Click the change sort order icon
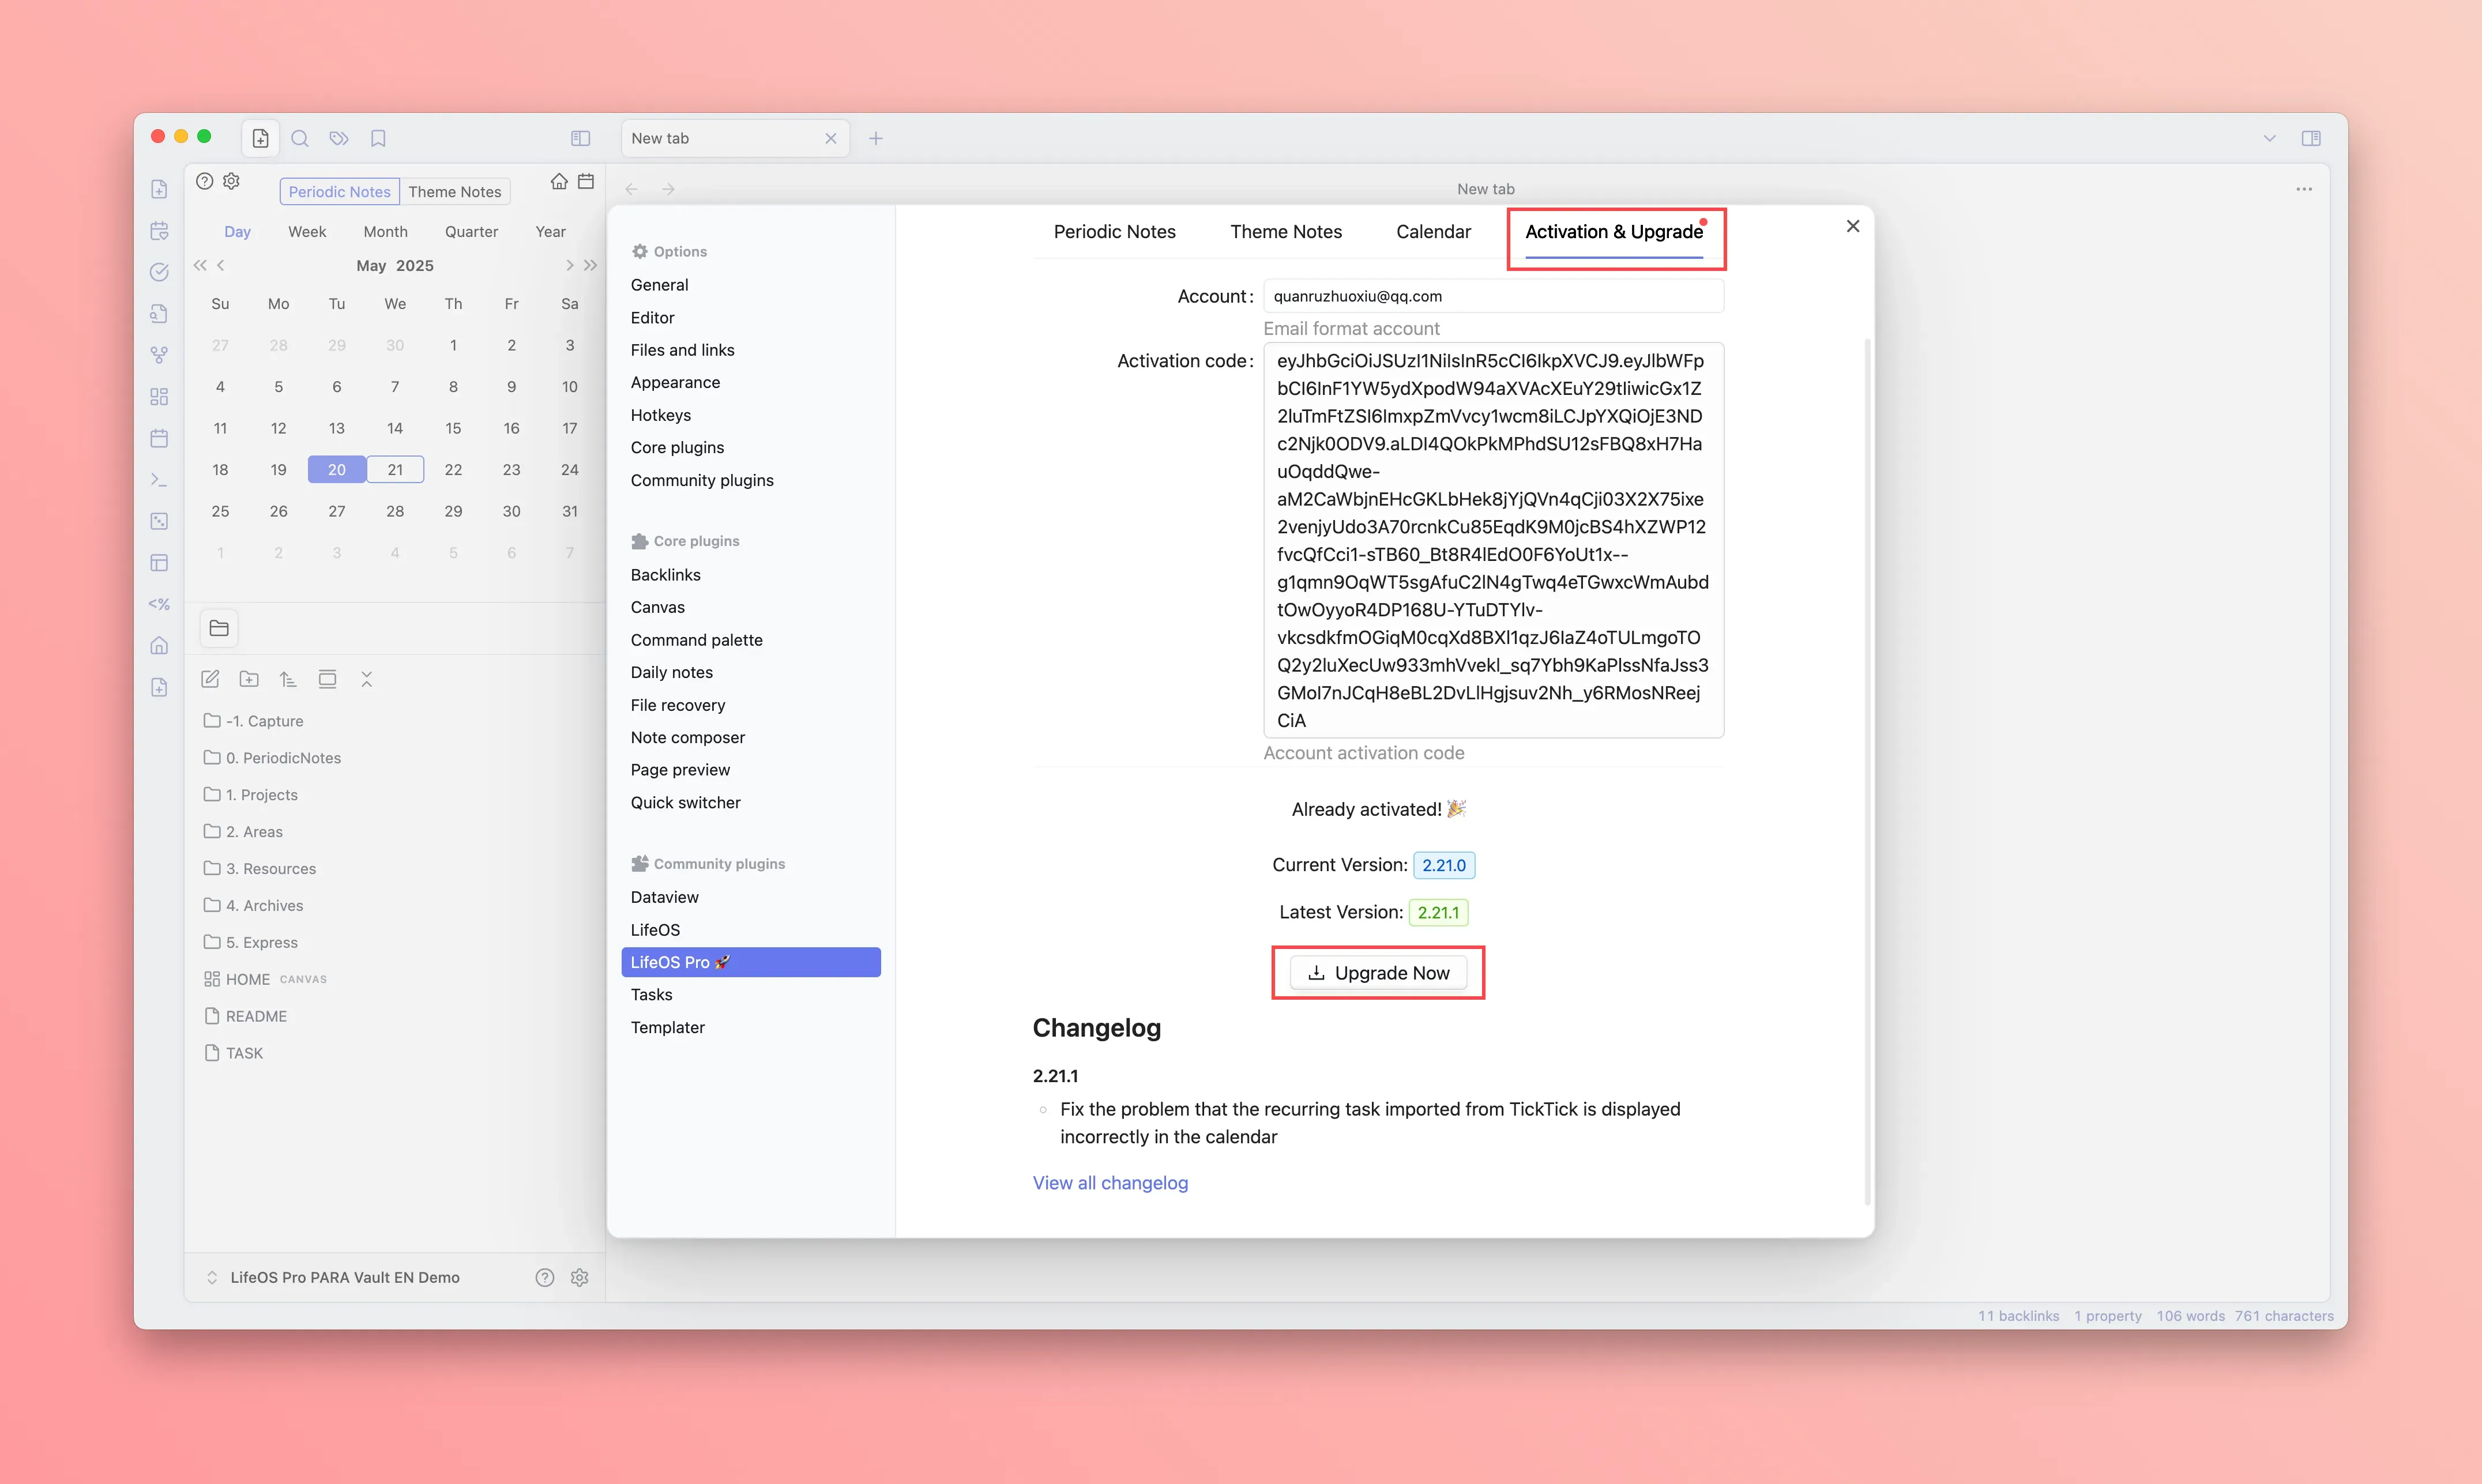This screenshot has height=1484, width=2482. (x=288, y=679)
